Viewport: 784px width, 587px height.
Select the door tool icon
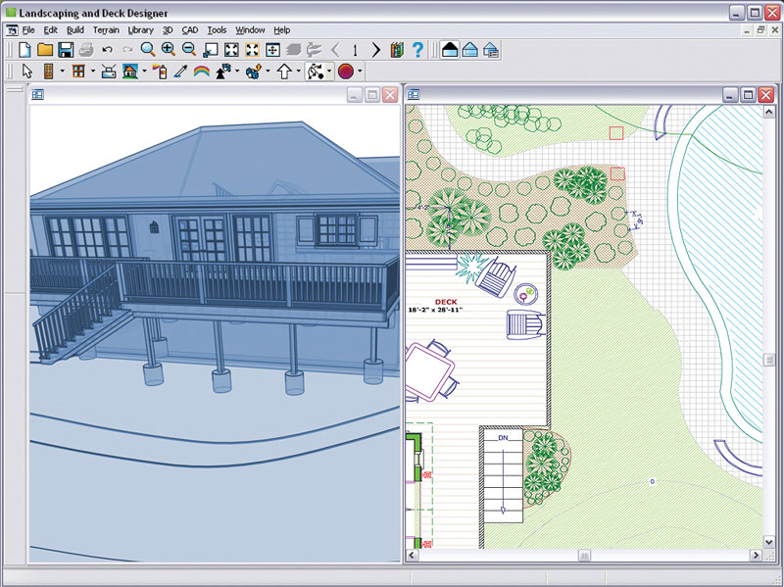point(49,72)
